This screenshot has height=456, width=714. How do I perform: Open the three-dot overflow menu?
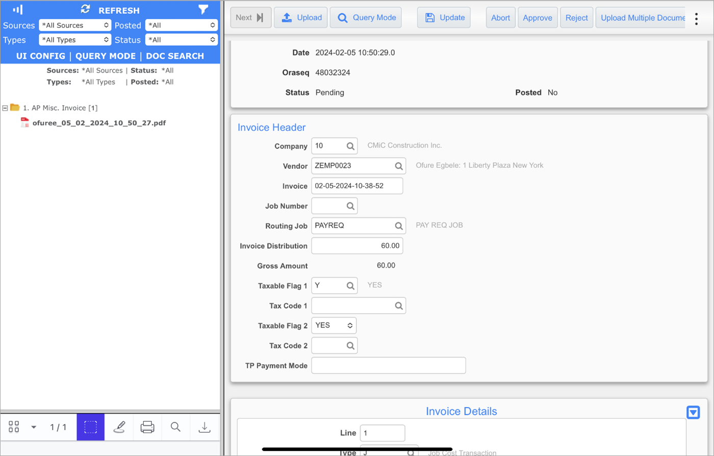coord(696,18)
